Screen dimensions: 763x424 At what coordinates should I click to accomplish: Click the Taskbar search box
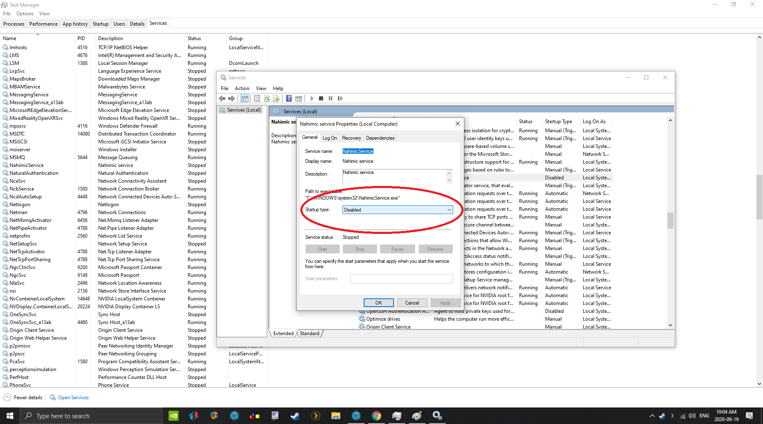[x=91, y=416]
